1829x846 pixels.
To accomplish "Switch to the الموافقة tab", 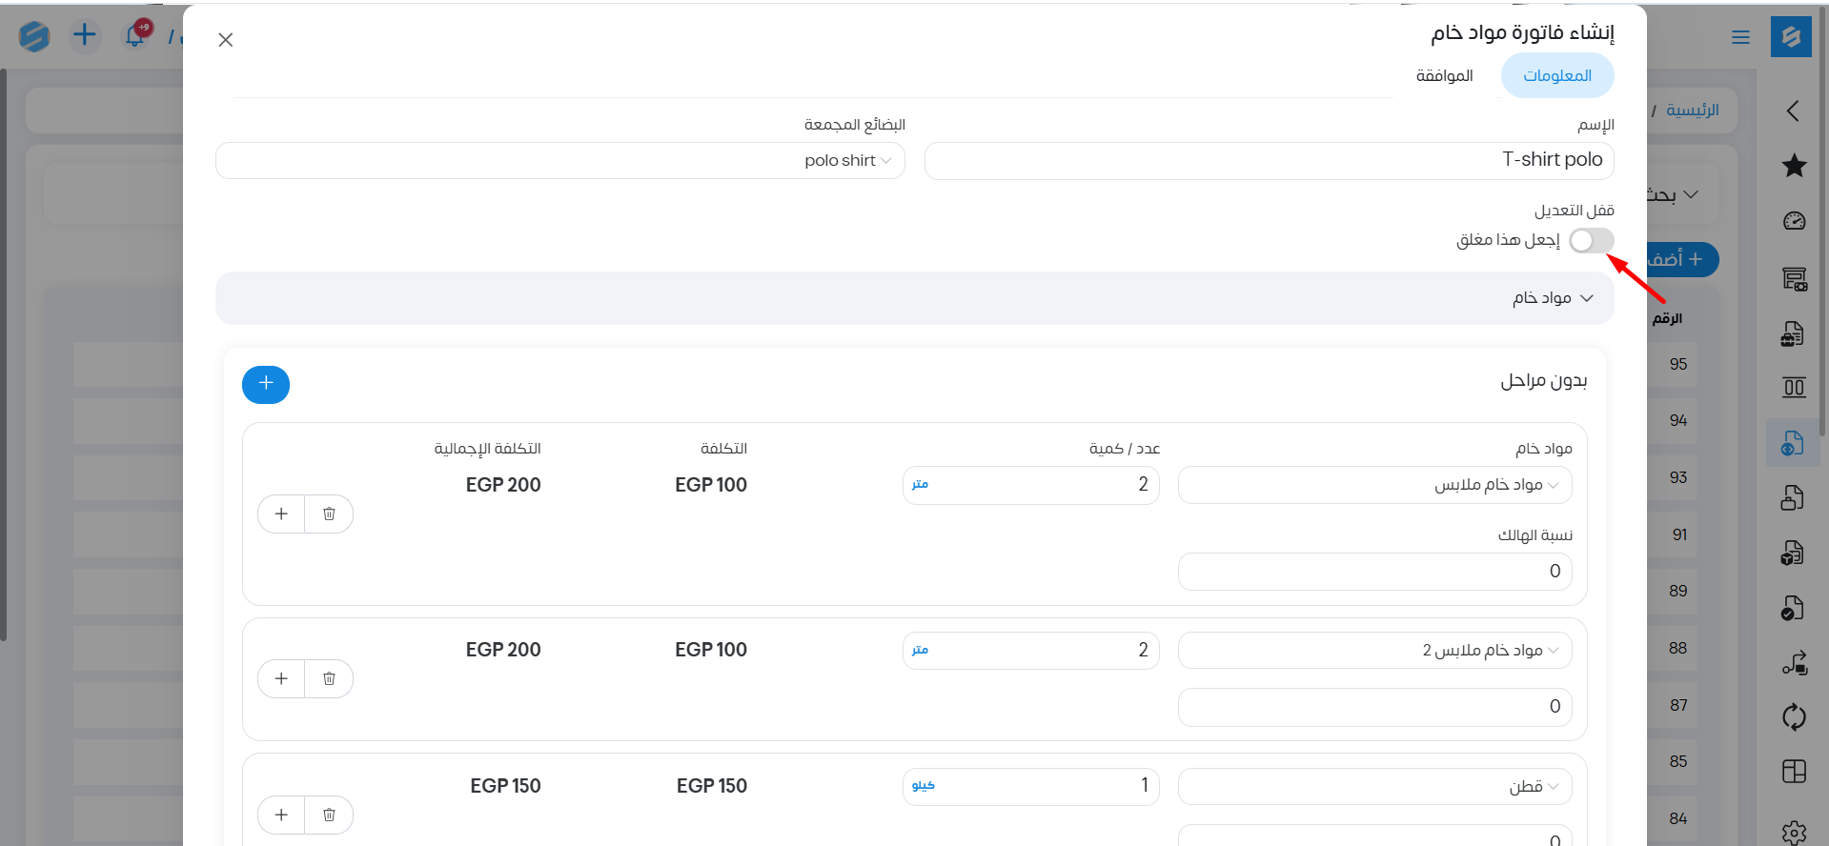I will [1444, 76].
